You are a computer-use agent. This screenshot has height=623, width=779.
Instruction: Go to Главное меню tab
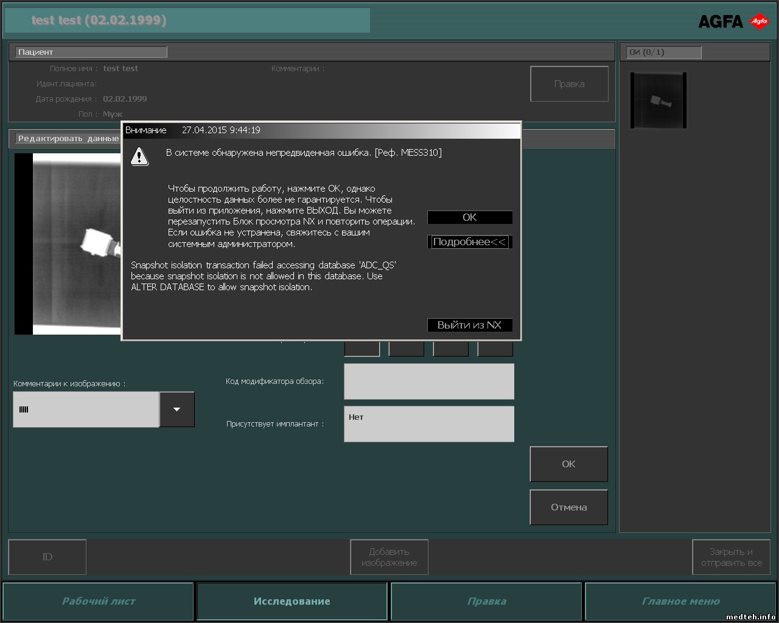pos(680,601)
